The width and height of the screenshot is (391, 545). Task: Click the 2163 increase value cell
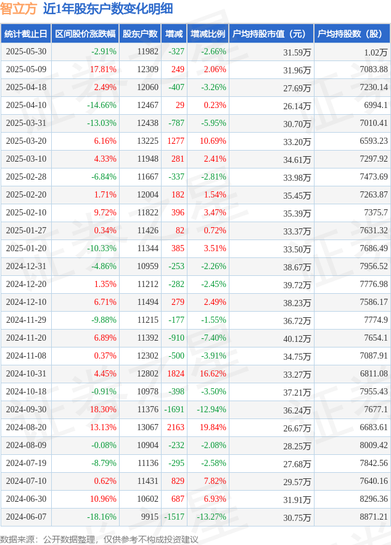tap(176, 428)
